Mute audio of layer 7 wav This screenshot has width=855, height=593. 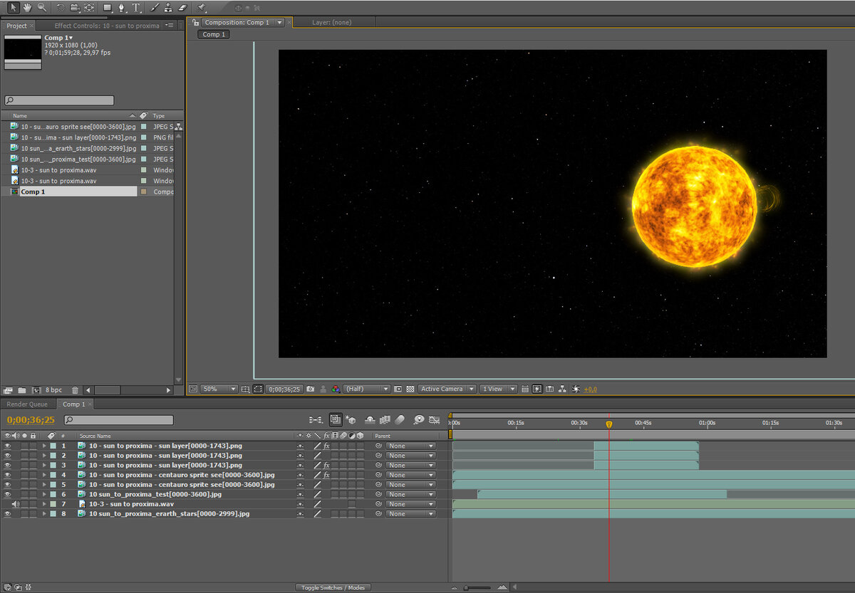[16, 504]
